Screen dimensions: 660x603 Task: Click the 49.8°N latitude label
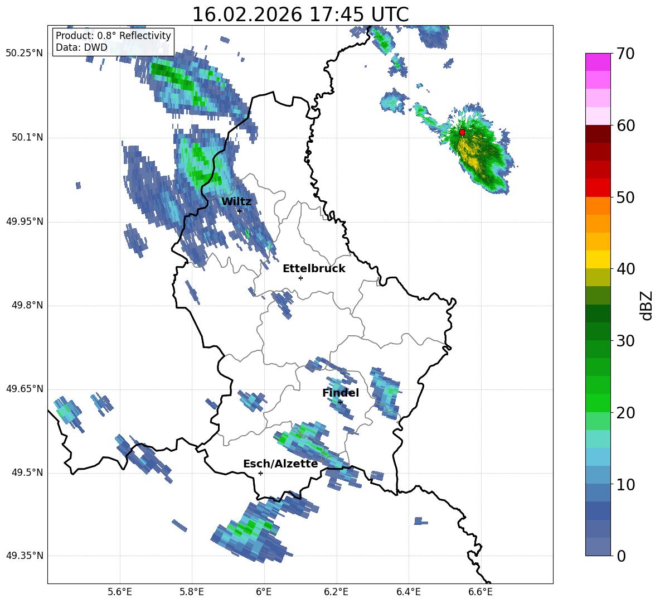tap(28, 305)
